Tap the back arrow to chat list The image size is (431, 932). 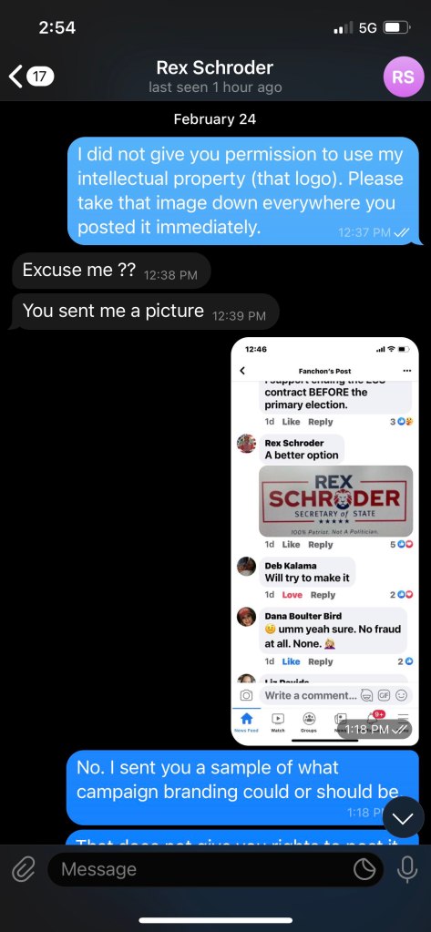pos(15,77)
